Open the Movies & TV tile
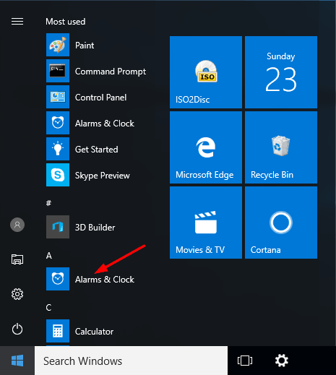This screenshot has width=336, height=375. pyautogui.click(x=206, y=223)
